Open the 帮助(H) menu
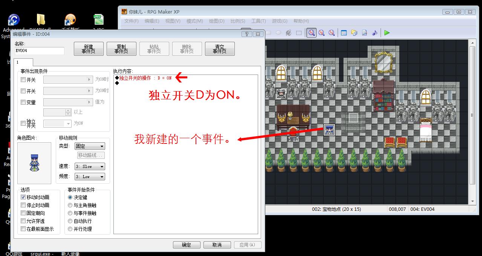The height and width of the screenshot is (256, 482). point(301,21)
